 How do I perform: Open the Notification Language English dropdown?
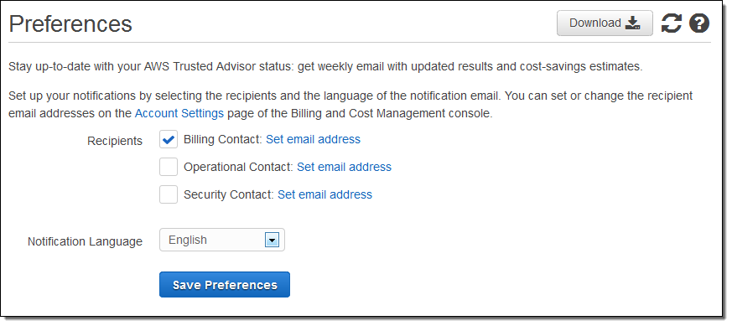pyautogui.click(x=222, y=240)
